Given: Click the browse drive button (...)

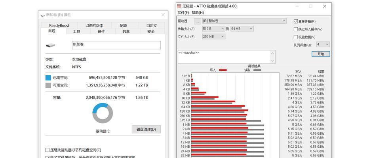Looking at the screenshot, I should click(198, 21).
